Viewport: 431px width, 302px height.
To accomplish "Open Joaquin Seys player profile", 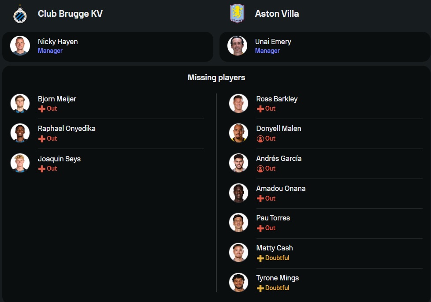I will [x=59, y=159].
